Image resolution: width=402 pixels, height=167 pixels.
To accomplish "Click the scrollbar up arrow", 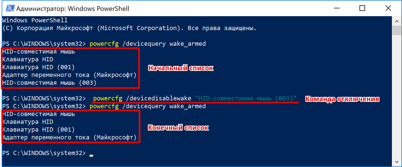I will coord(396,21).
